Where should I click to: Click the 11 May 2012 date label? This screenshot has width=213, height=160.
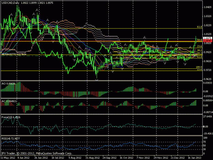[8, 158]
